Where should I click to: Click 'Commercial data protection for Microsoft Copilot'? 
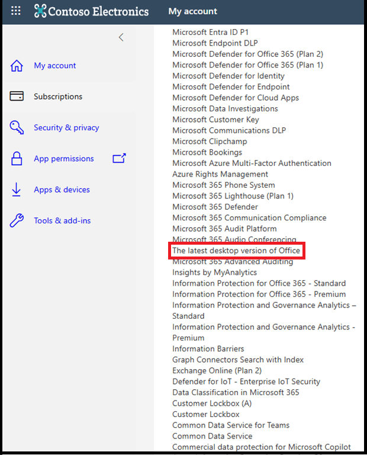(x=262, y=447)
